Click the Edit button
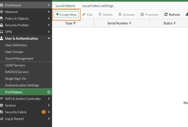188x127 pixels. click(88, 14)
